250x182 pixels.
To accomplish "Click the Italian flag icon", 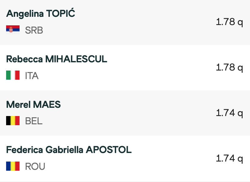I will pyautogui.click(x=13, y=75).
